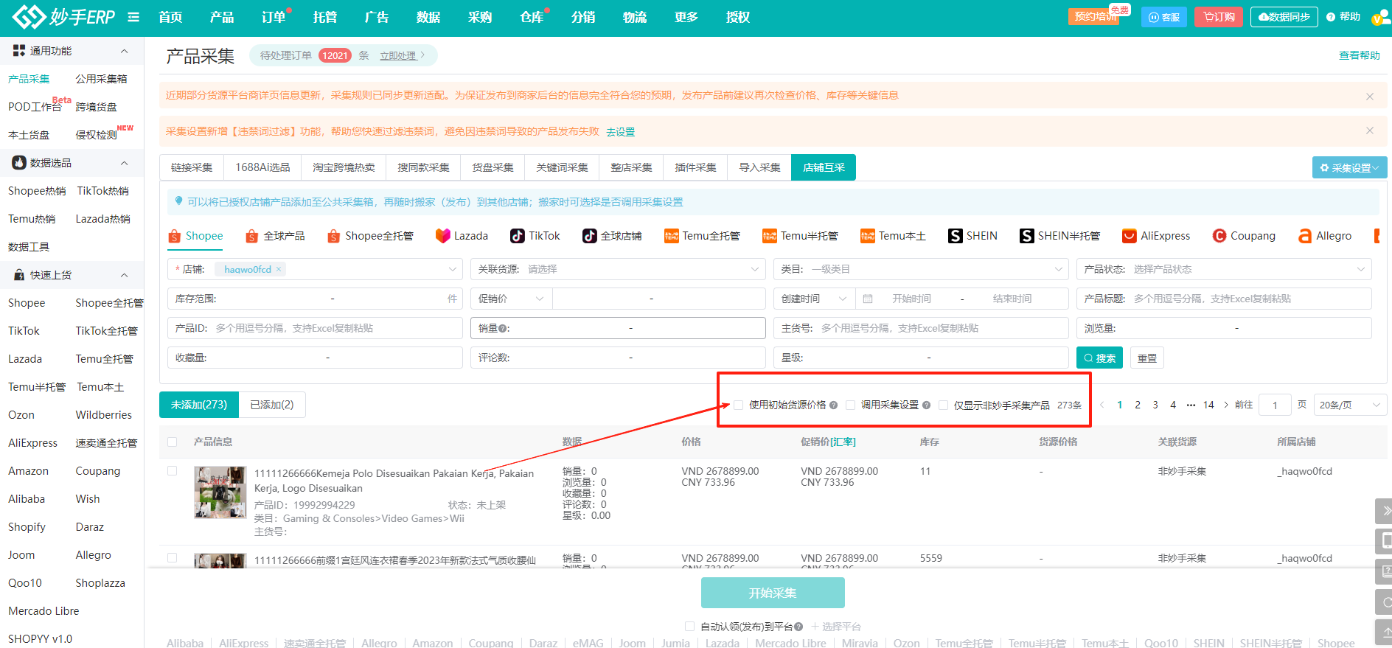
Task: Open the 店铺 store dropdown
Action: coord(315,269)
